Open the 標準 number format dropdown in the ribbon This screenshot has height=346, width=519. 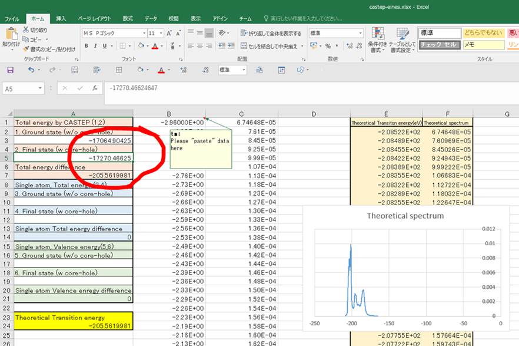pyautogui.click(x=361, y=33)
